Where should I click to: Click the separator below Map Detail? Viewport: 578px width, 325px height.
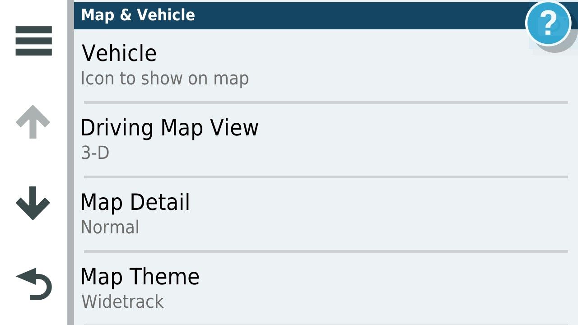tap(326, 251)
